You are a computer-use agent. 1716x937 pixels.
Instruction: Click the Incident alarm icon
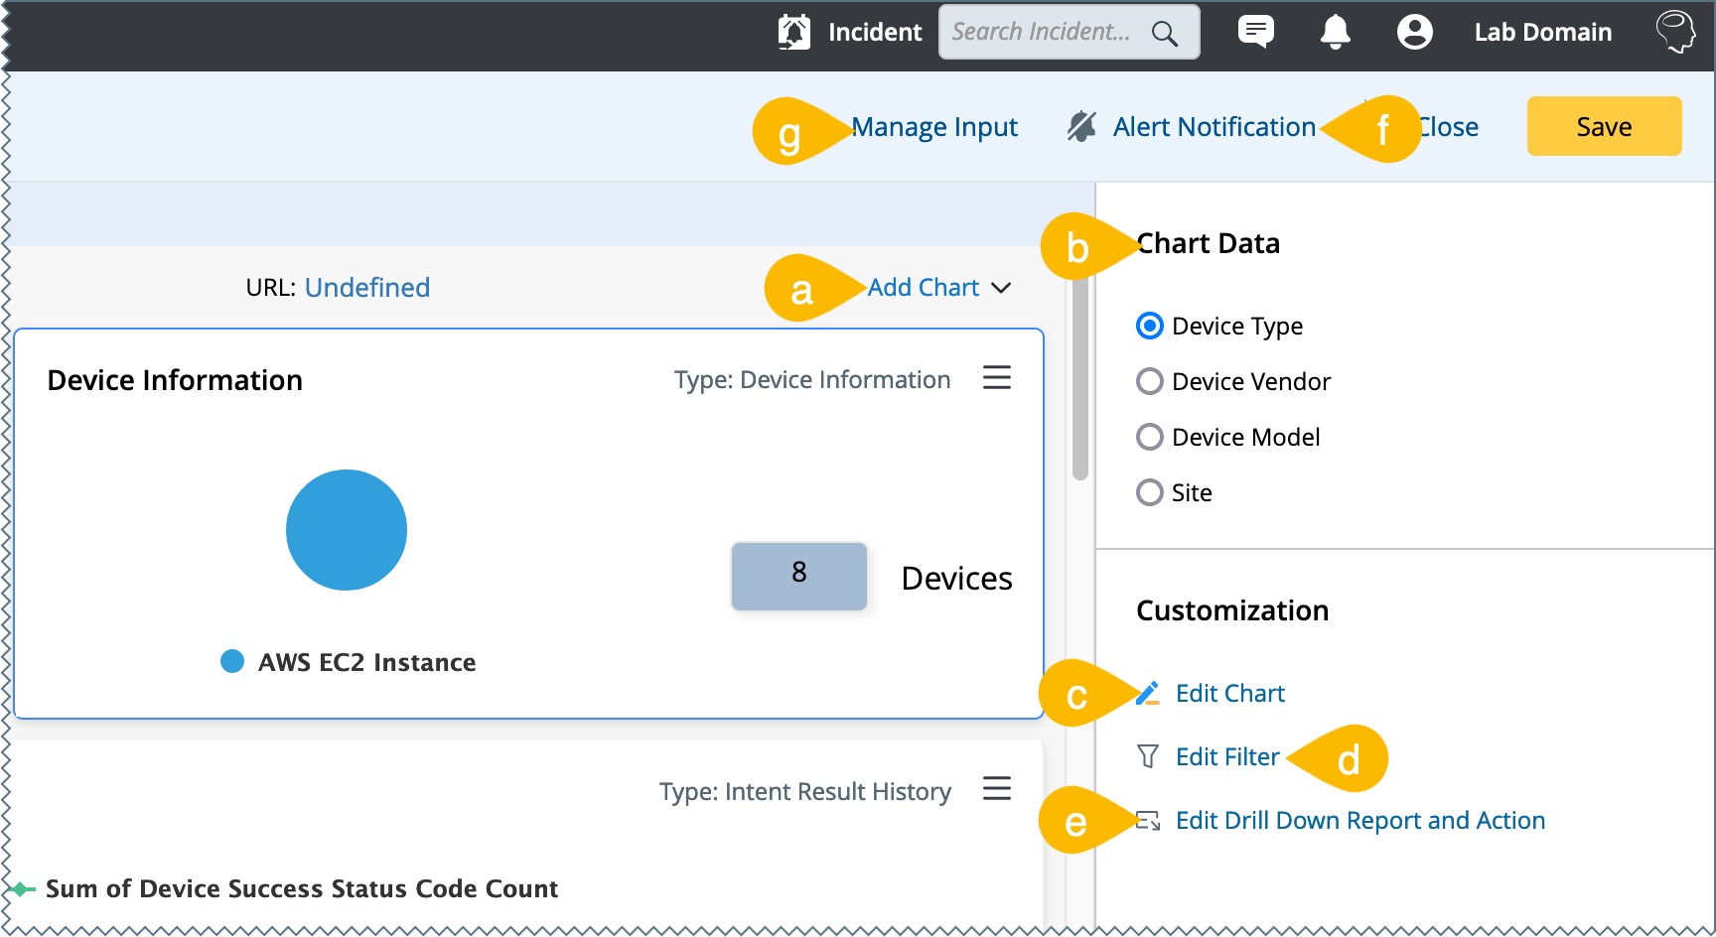coord(793,32)
